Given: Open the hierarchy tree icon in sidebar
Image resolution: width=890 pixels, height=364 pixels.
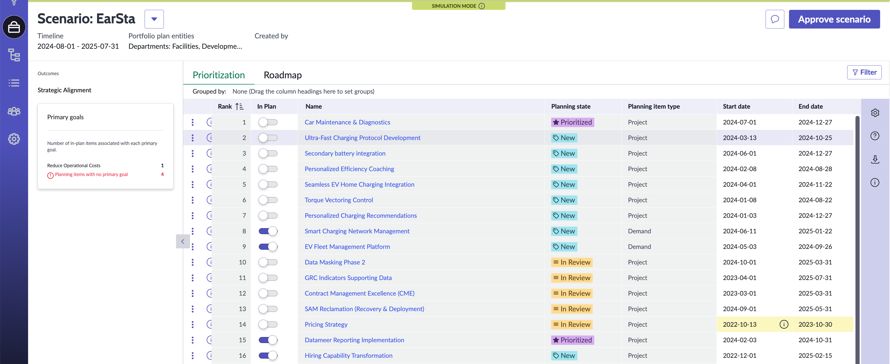Looking at the screenshot, I should point(14,55).
